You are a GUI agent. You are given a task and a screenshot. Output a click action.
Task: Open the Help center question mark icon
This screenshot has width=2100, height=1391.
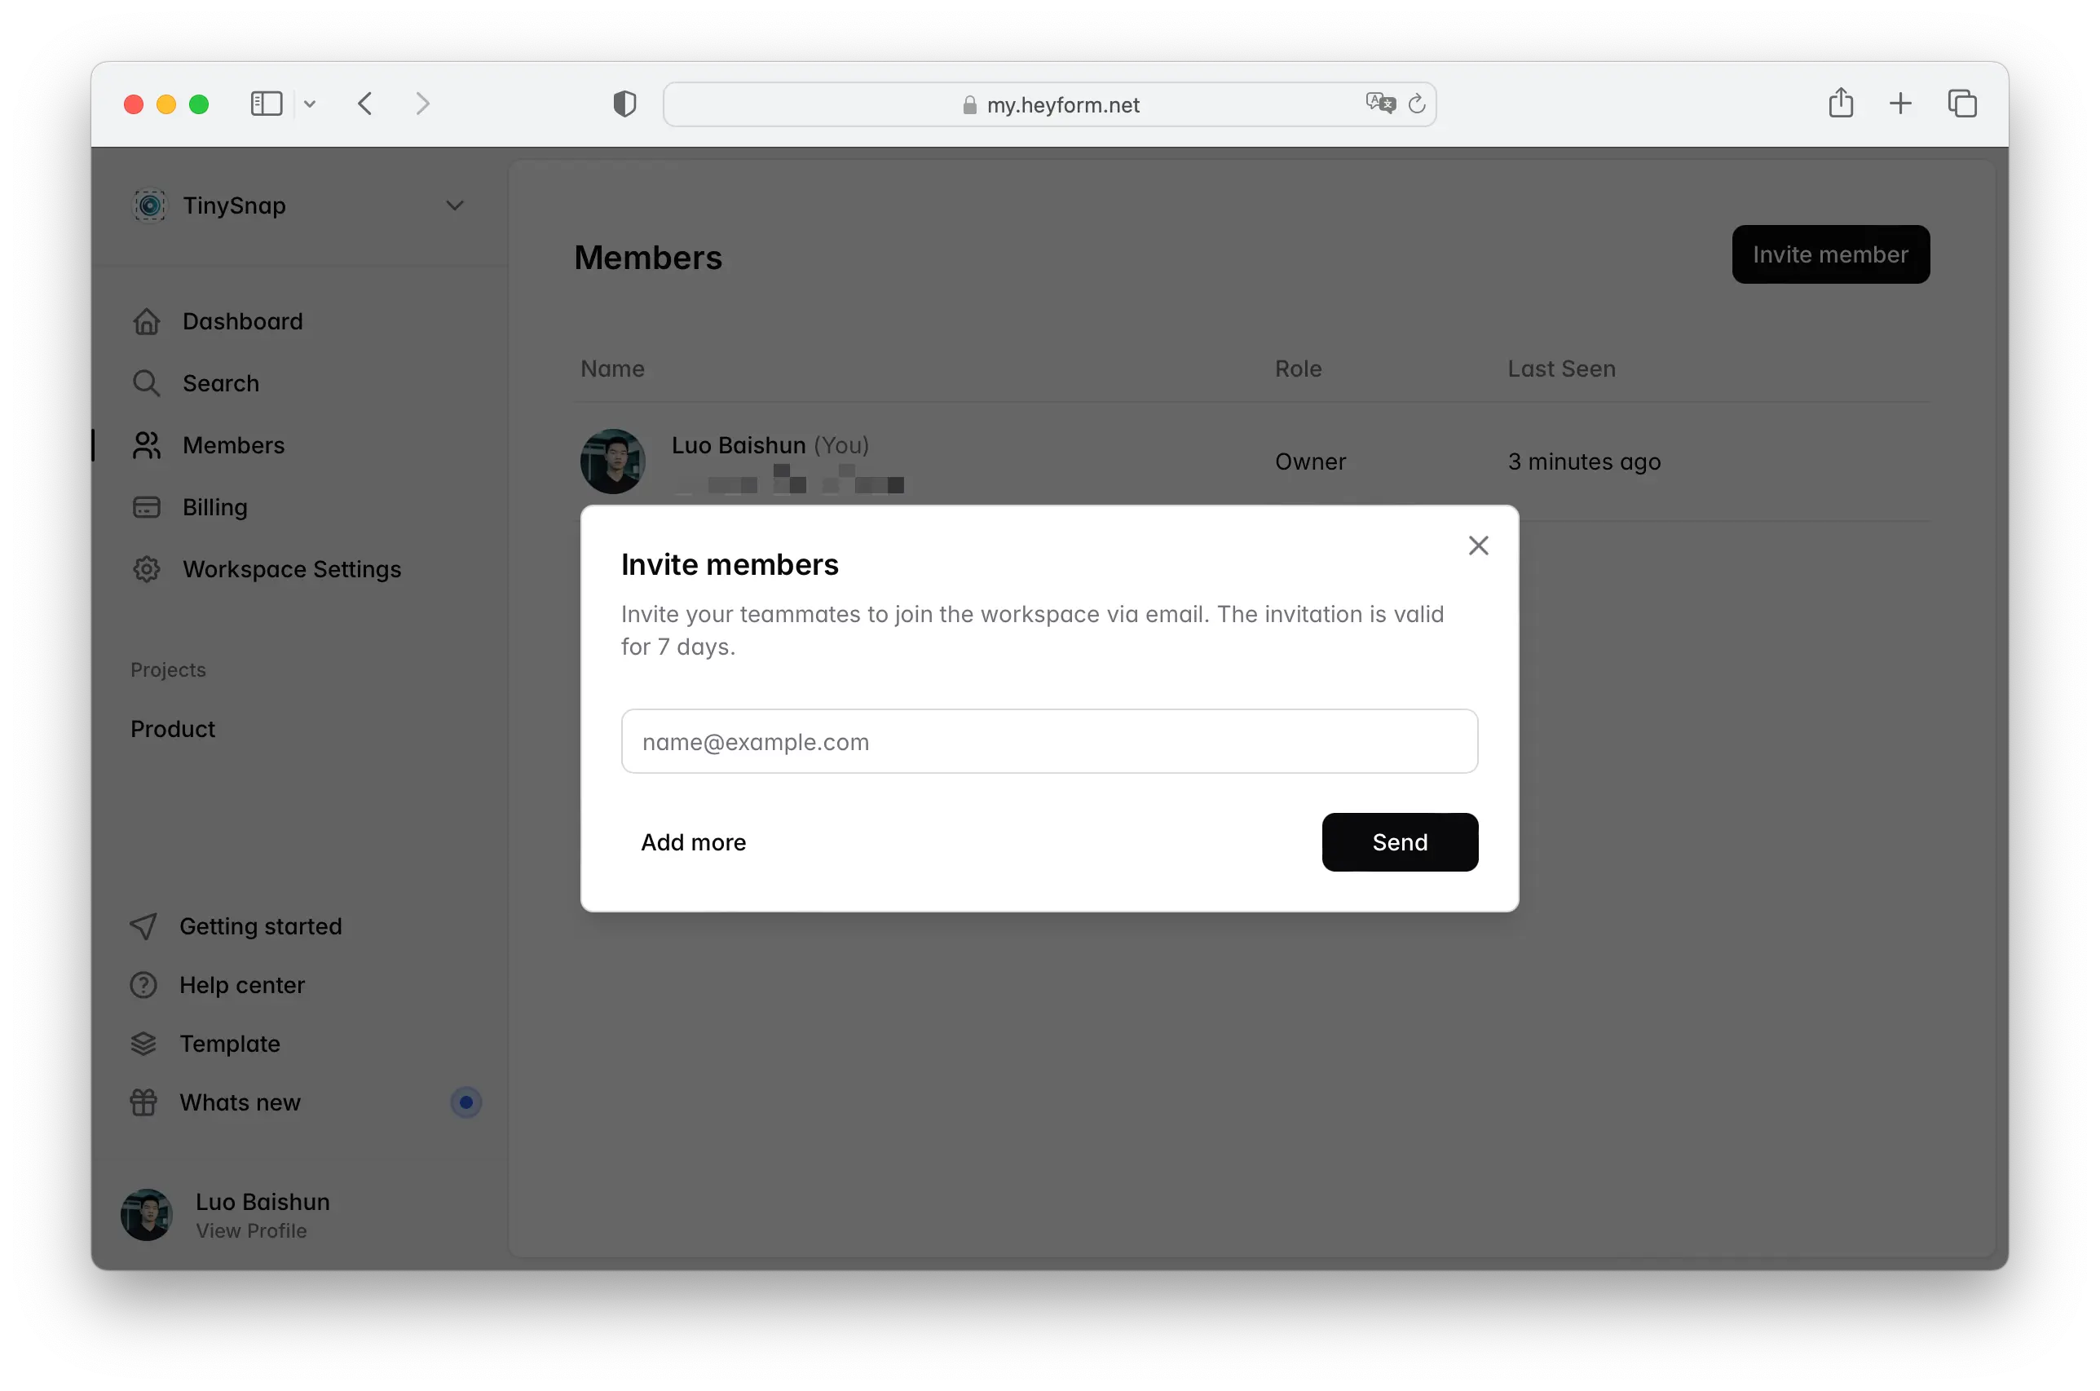pyautogui.click(x=144, y=985)
